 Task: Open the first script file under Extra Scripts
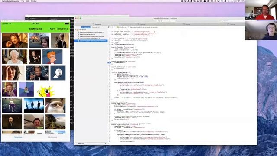(92, 32)
